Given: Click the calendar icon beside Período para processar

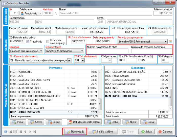Looking at the screenshot, I should 170,42.
